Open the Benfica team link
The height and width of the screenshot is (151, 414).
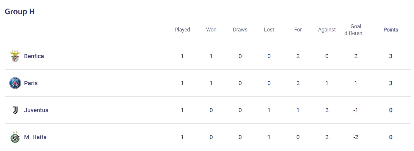(34, 56)
